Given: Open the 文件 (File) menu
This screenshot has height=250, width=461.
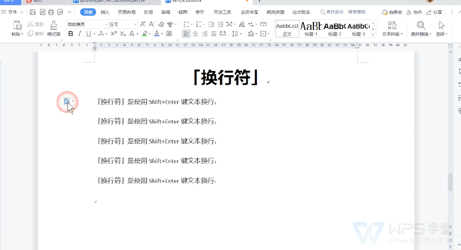Looking at the screenshot, I should click(12, 12).
